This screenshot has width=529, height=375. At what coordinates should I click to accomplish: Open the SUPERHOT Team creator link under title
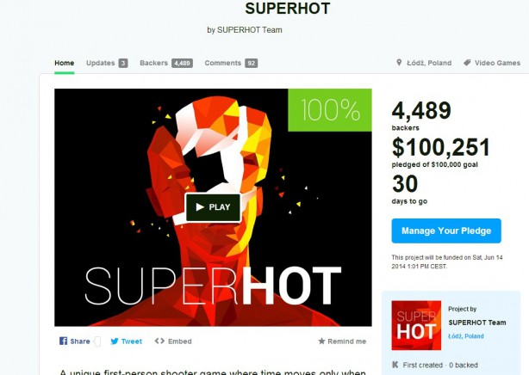point(249,30)
